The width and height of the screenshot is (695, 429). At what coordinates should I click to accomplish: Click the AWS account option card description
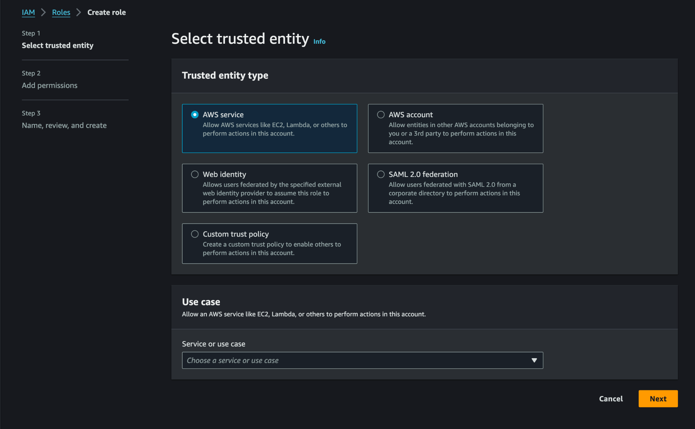(x=461, y=134)
